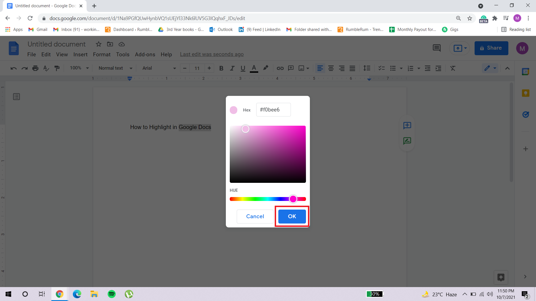Viewport: 536px width, 301px height.
Task: Click the Print icon
Action: (35, 68)
